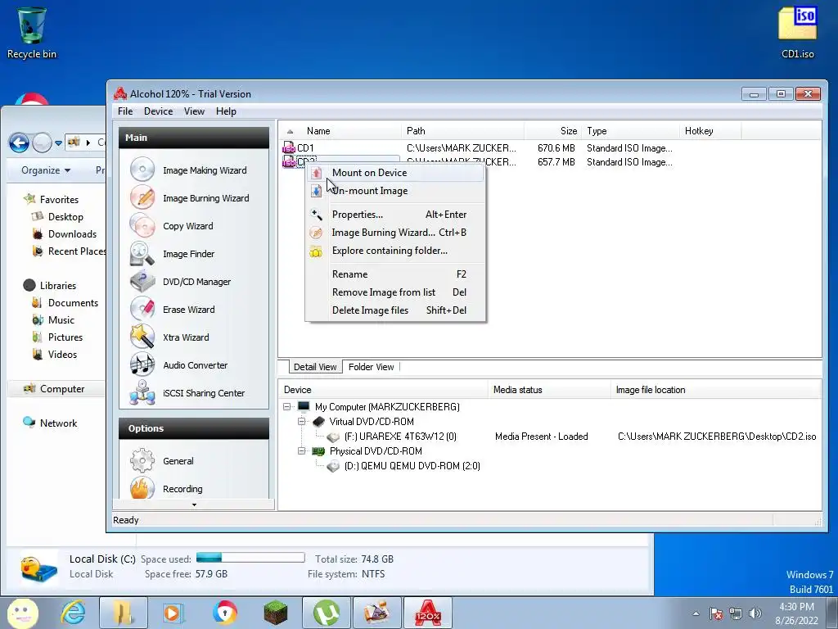Show hidden tray icons arrow

pyautogui.click(x=696, y=613)
